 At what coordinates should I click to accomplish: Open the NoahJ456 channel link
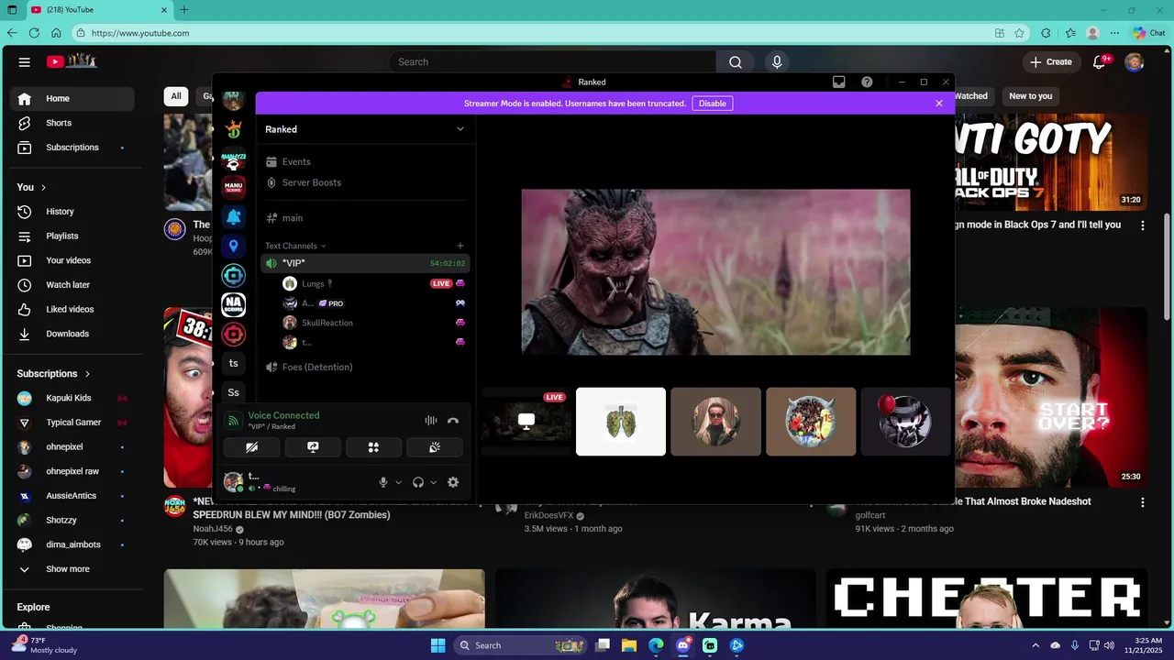pyautogui.click(x=213, y=529)
